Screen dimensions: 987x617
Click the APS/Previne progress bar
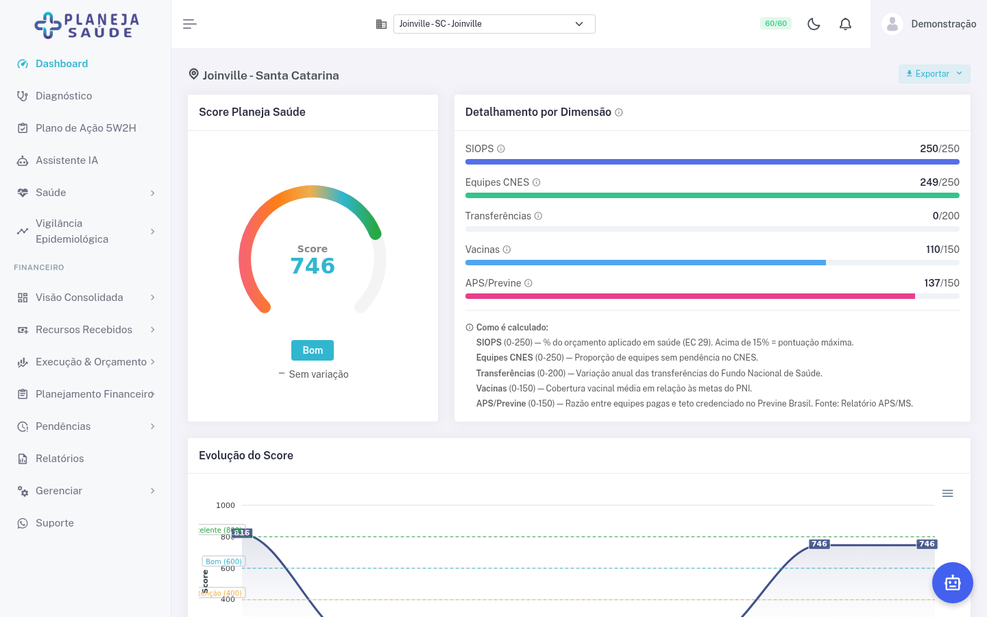tap(712, 296)
